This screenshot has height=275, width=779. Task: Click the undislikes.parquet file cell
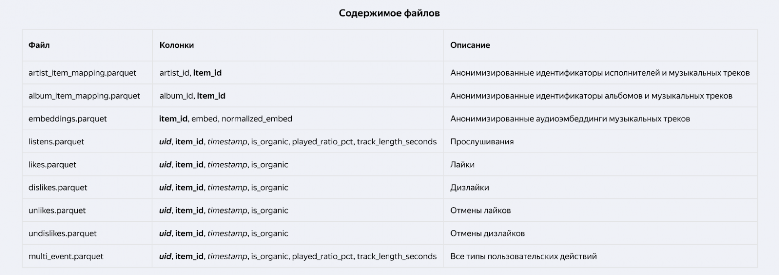tap(63, 233)
